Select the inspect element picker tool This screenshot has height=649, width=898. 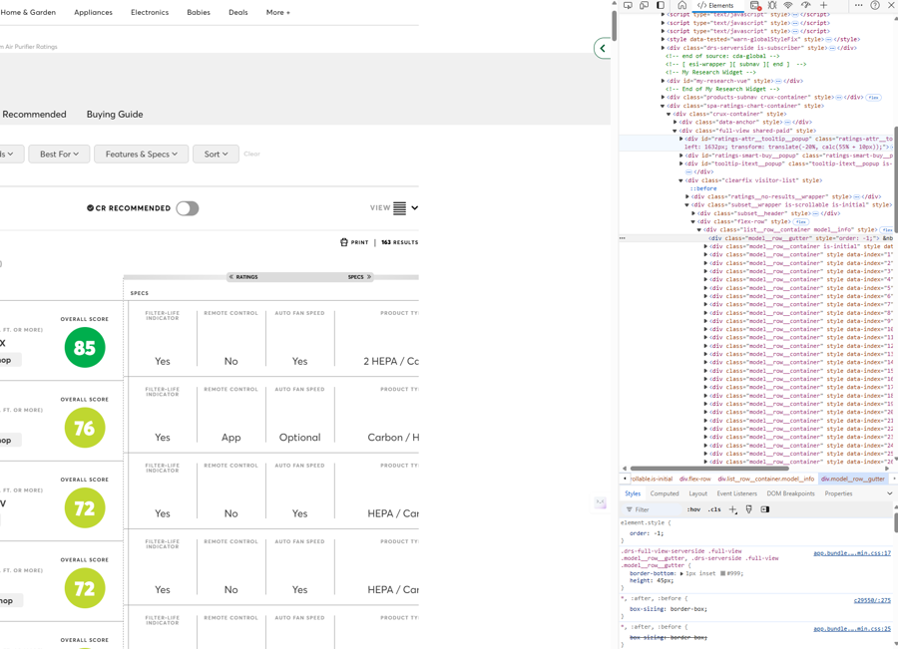628,5
